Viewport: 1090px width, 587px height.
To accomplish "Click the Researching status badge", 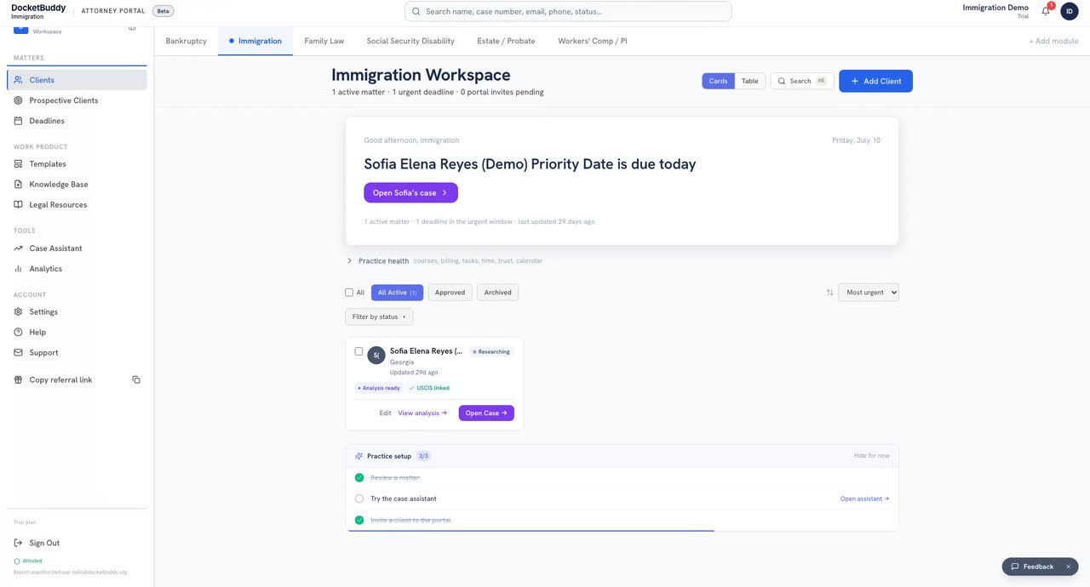I will [491, 351].
